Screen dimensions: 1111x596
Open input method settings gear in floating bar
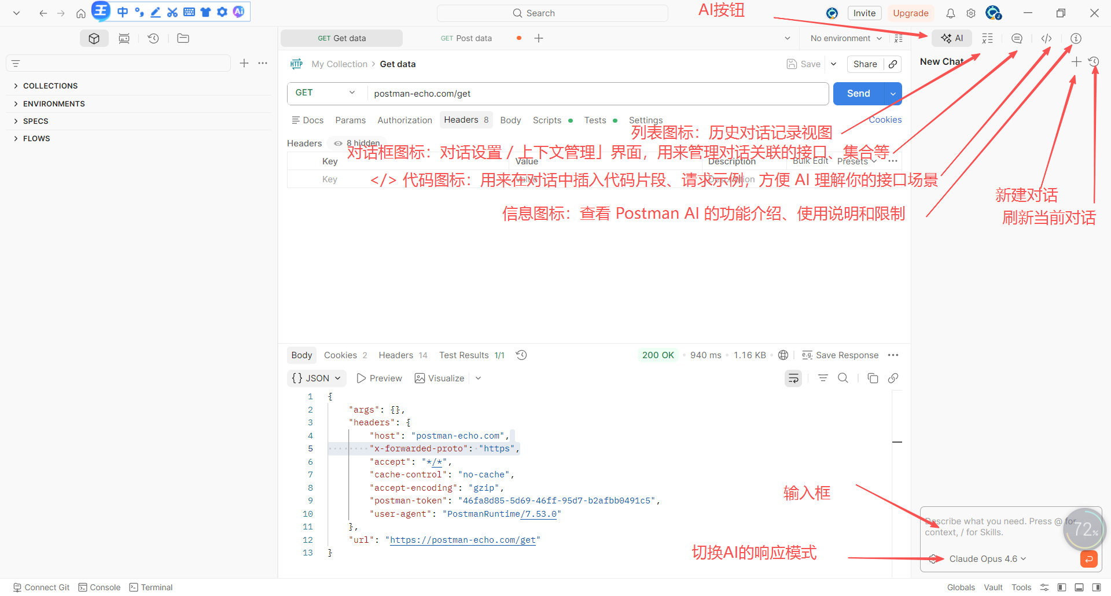tap(222, 12)
